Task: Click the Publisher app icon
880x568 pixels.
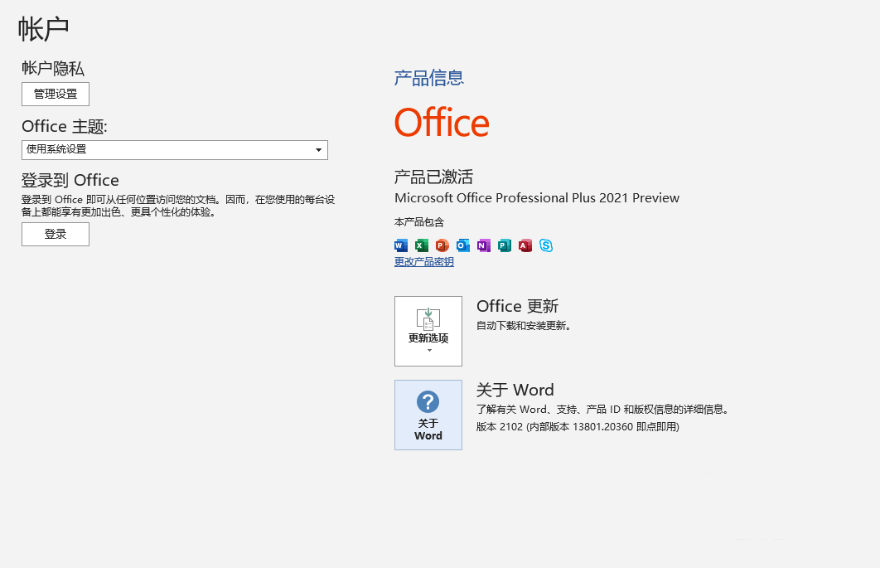Action: (x=505, y=245)
